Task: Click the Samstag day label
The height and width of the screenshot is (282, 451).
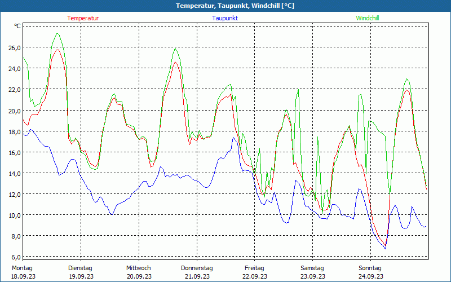Action: tap(312, 268)
